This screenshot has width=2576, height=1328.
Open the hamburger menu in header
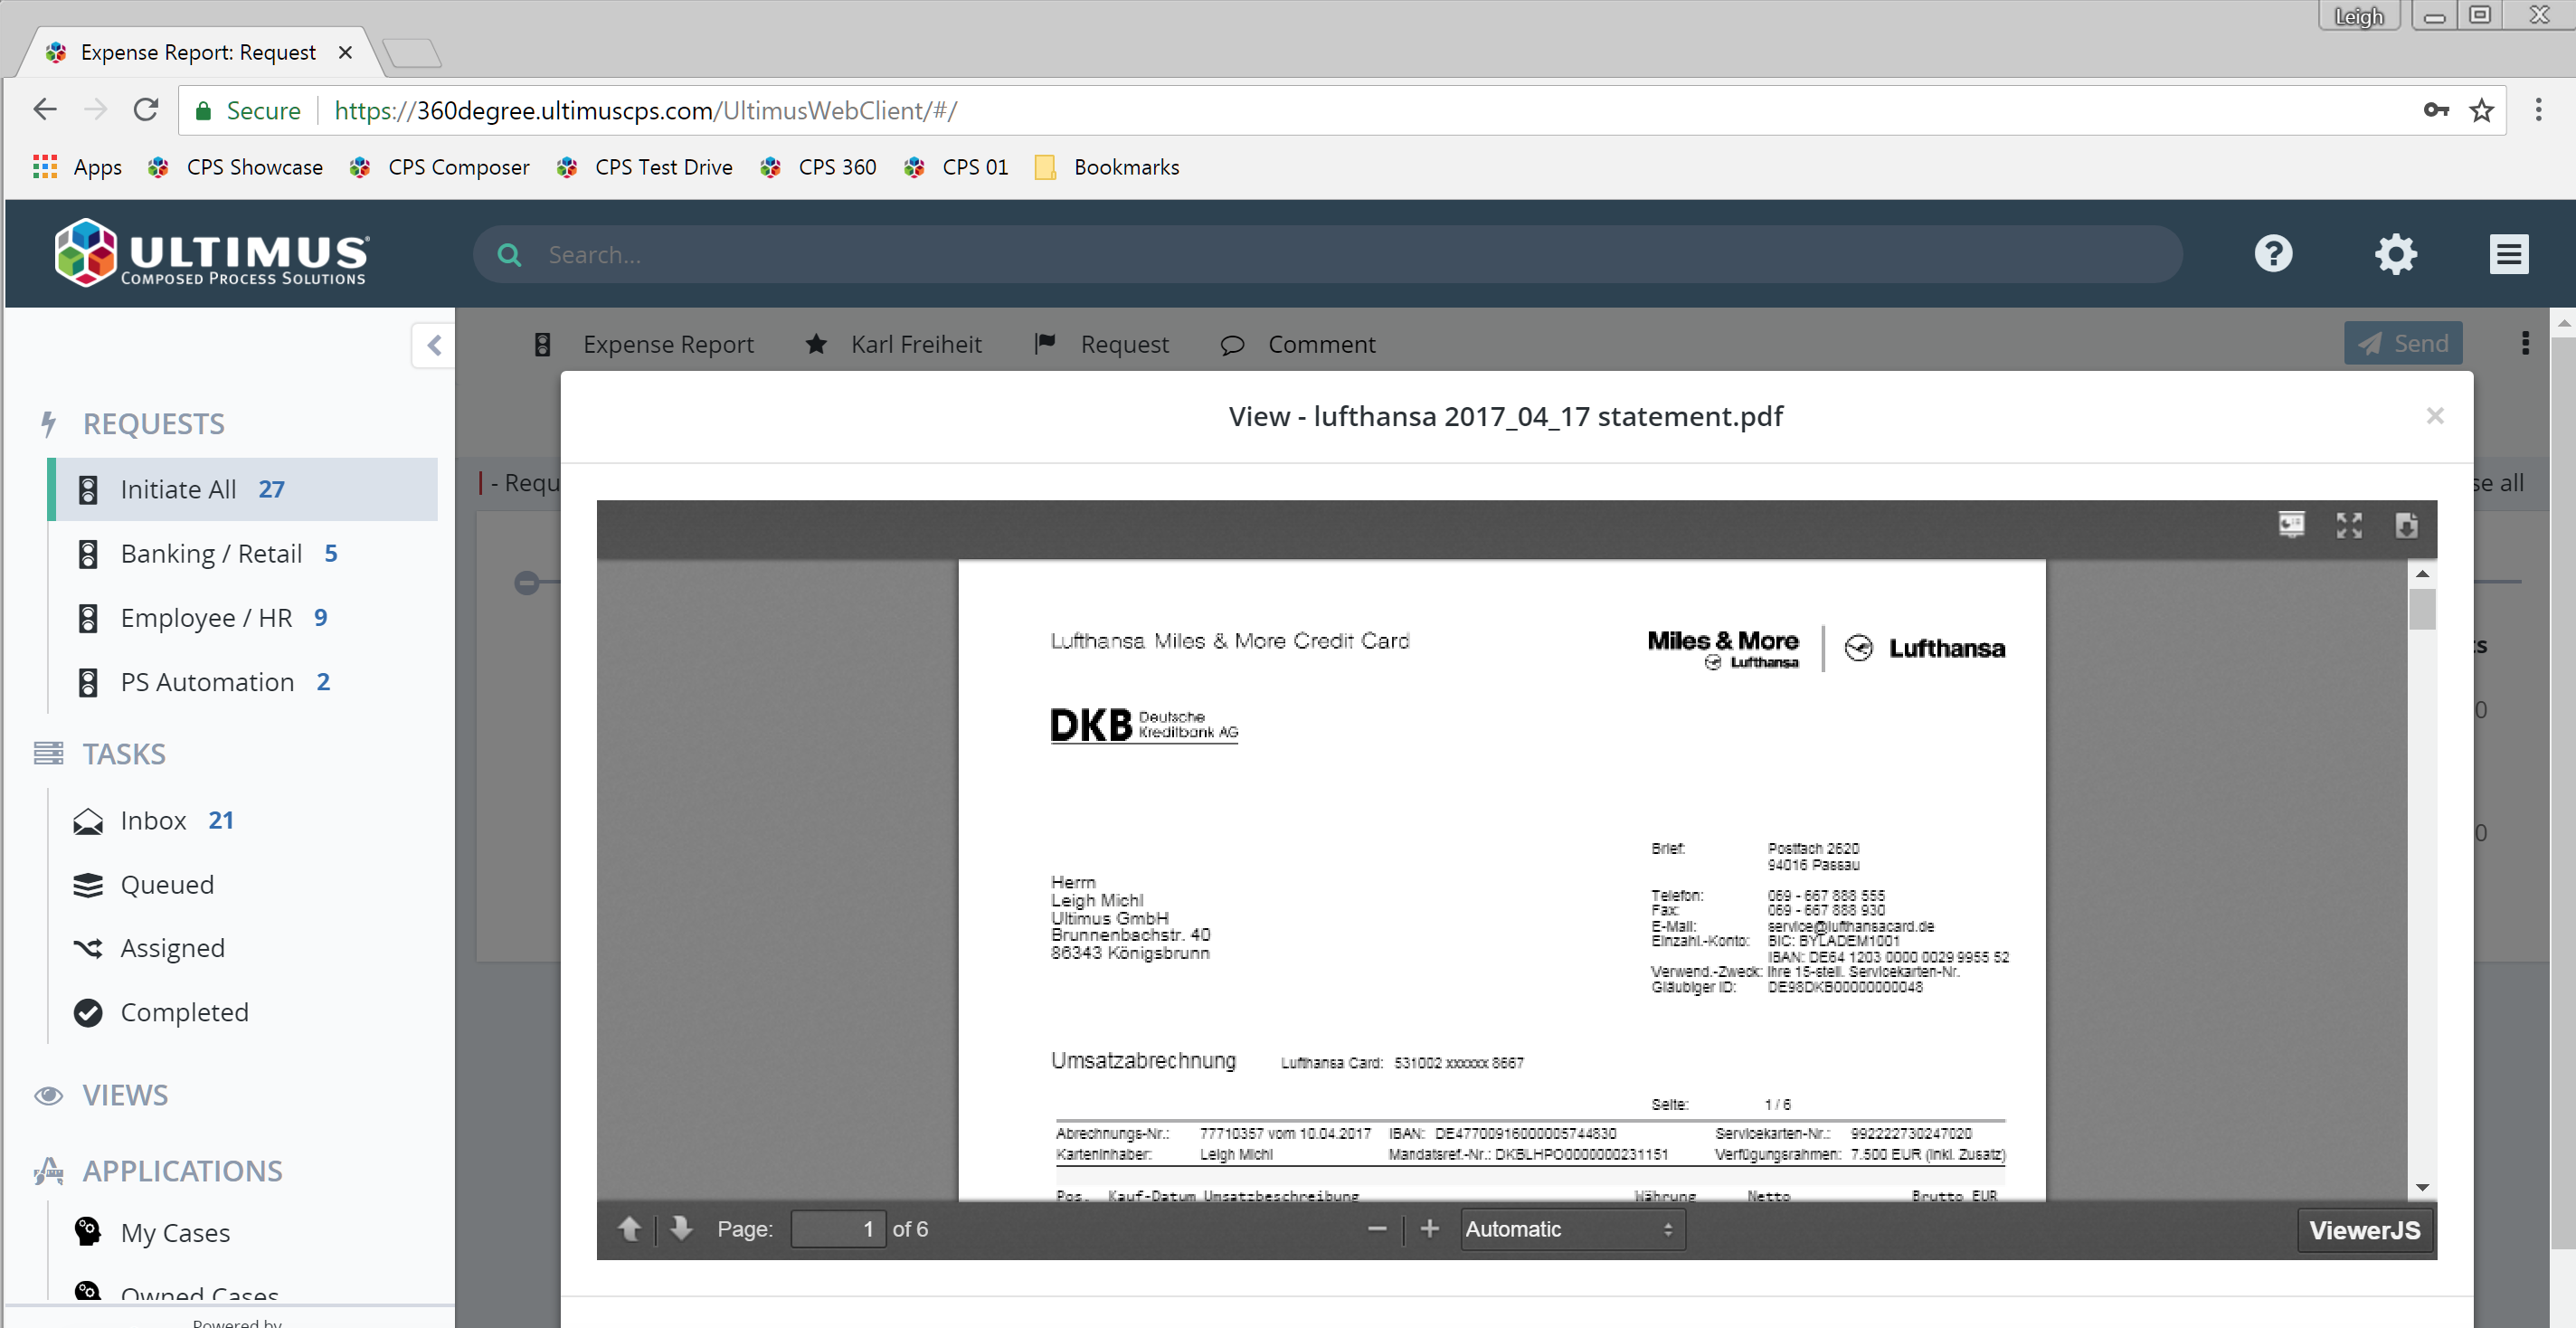2509,254
